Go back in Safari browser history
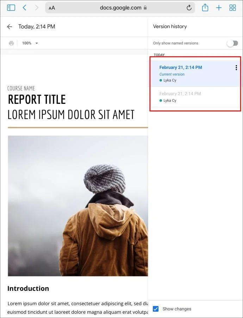The image size is (243, 318). [25, 8]
